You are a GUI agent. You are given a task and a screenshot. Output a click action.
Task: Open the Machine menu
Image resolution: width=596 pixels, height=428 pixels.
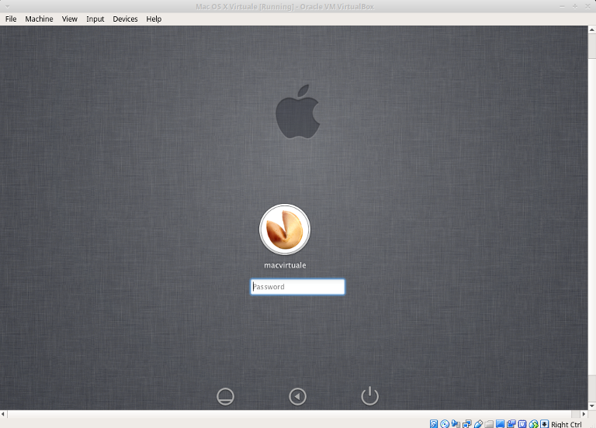tap(39, 19)
